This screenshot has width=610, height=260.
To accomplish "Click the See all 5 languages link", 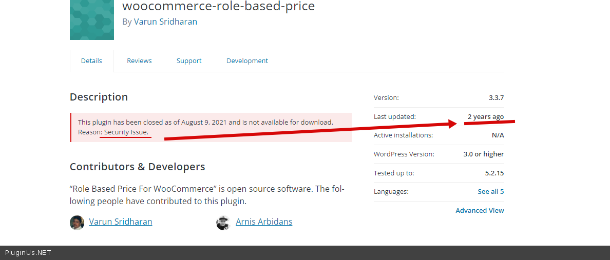I will [490, 191].
